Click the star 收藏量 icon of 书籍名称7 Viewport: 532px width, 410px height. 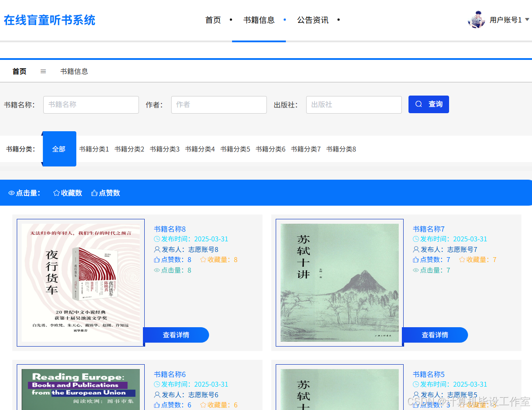coord(462,260)
